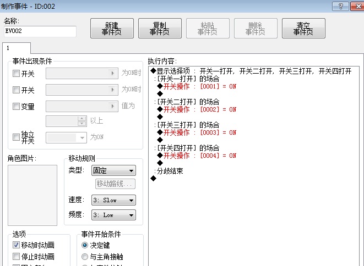The height and width of the screenshot is (266, 364).
Task: Select the 开关操作 [0003] = ON line
Action: point(197,132)
